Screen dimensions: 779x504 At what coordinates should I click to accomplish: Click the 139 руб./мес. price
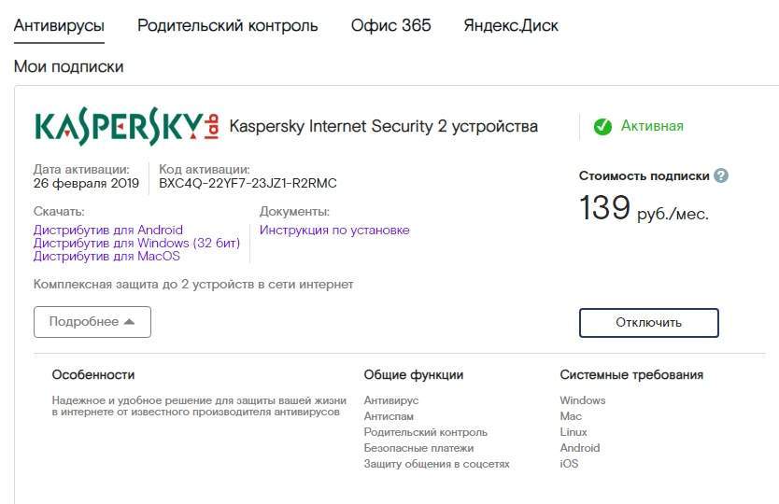[644, 208]
